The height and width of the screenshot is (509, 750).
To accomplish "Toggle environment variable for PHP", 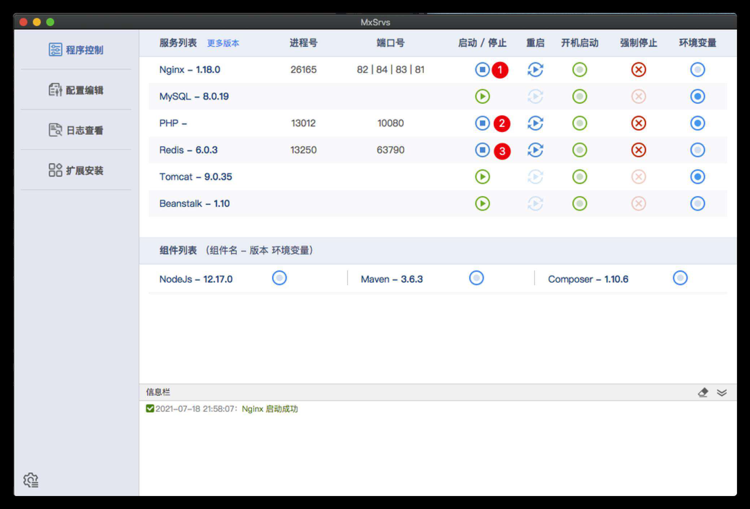I will [x=697, y=123].
